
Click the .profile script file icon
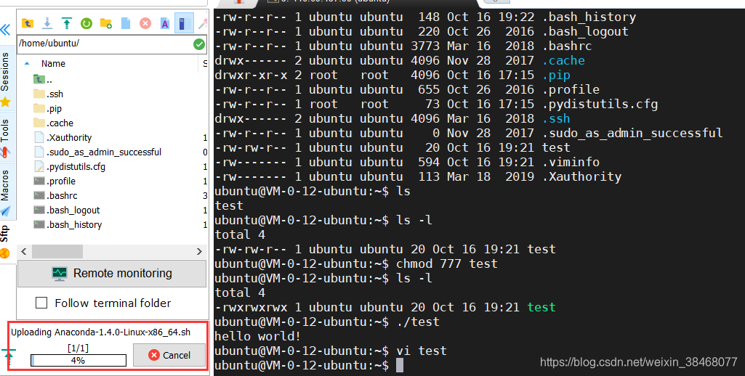(x=39, y=181)
